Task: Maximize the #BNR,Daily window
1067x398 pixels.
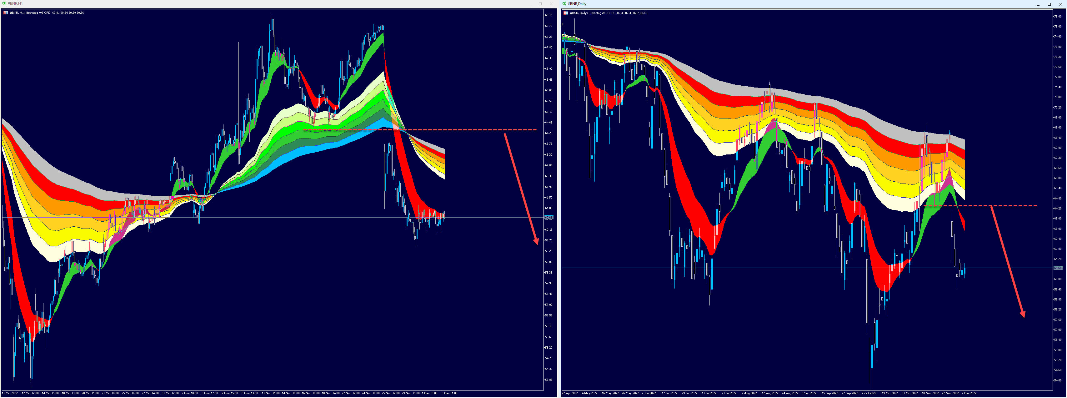Action: pyautogui.click(x=1049, y=4)
